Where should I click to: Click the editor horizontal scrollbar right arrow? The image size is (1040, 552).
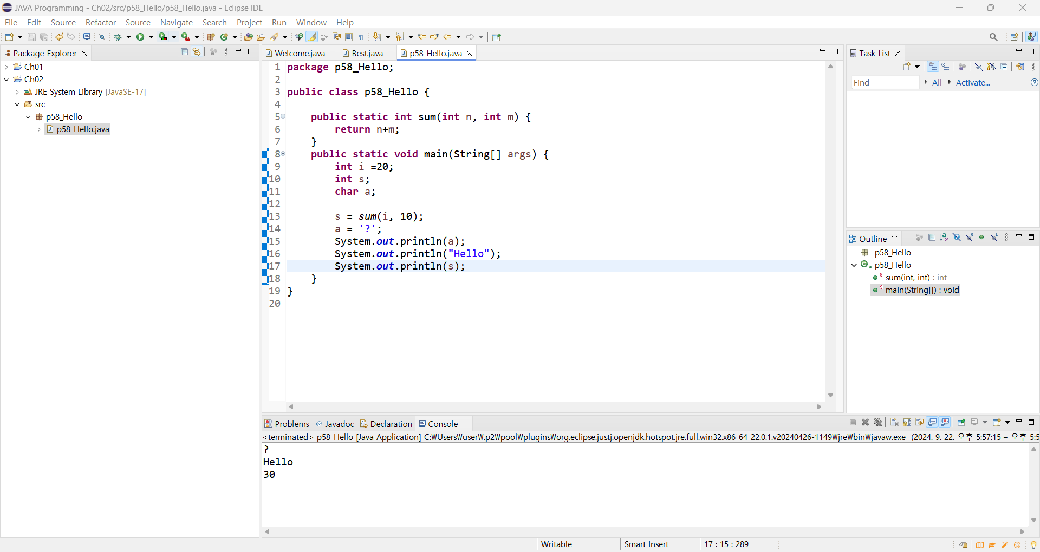819,407
